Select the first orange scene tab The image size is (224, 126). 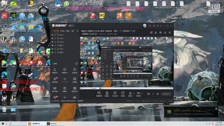click(56, 31)
